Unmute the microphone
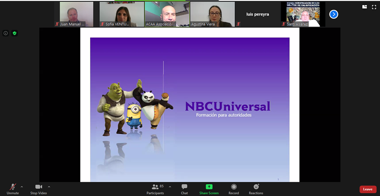Image resolution: width=380 pixels, height=196 pixels. 13,189
